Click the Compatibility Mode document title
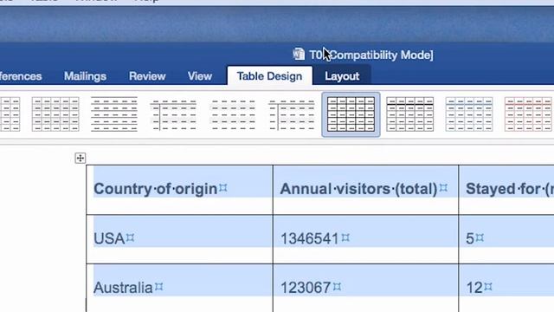Viewport: 554px width, 312px height. 371,55
